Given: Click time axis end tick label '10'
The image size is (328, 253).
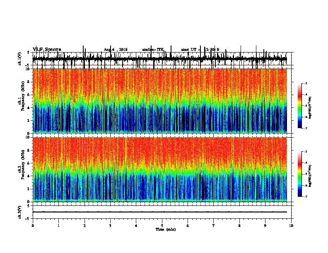Looking at the screenshot, I should pyautogui.click(x=291, y=226).
